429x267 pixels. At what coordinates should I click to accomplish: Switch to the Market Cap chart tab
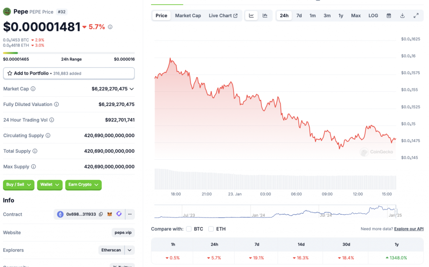tap(188, 15)
